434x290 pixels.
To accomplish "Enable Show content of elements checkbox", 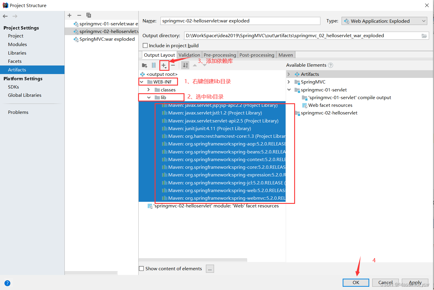I will (141, 268).
